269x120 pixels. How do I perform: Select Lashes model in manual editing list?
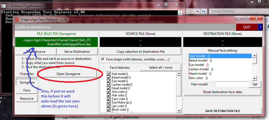[220, 69]
